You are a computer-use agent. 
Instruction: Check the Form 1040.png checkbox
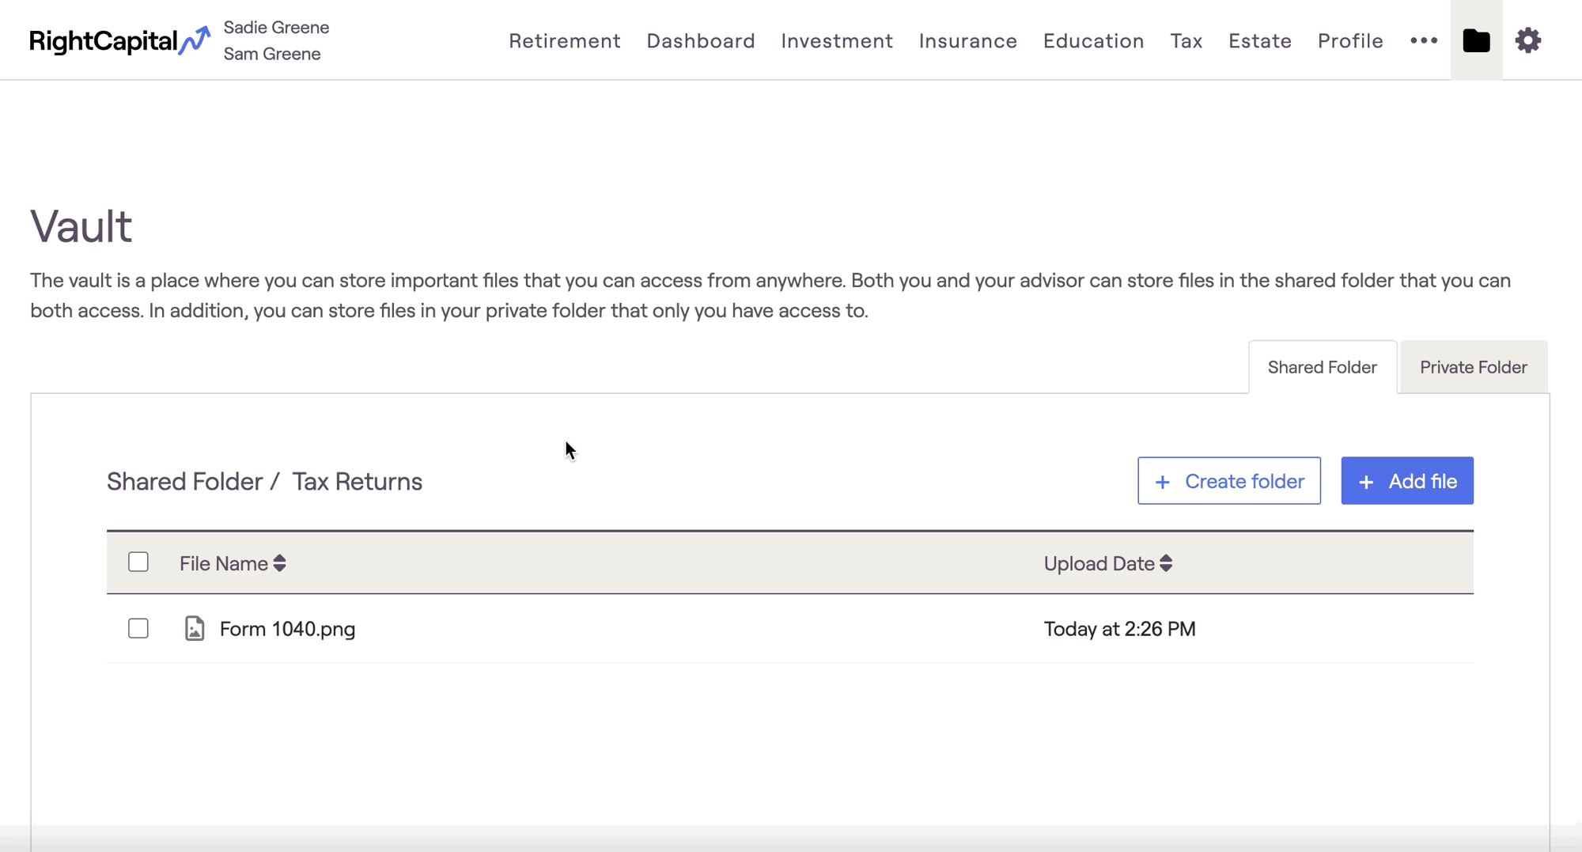click(x=138, y=629)
